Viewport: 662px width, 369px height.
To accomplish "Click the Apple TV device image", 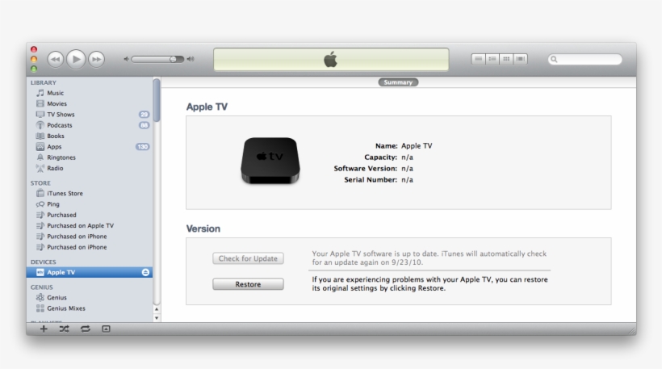I will click(270, 161).
